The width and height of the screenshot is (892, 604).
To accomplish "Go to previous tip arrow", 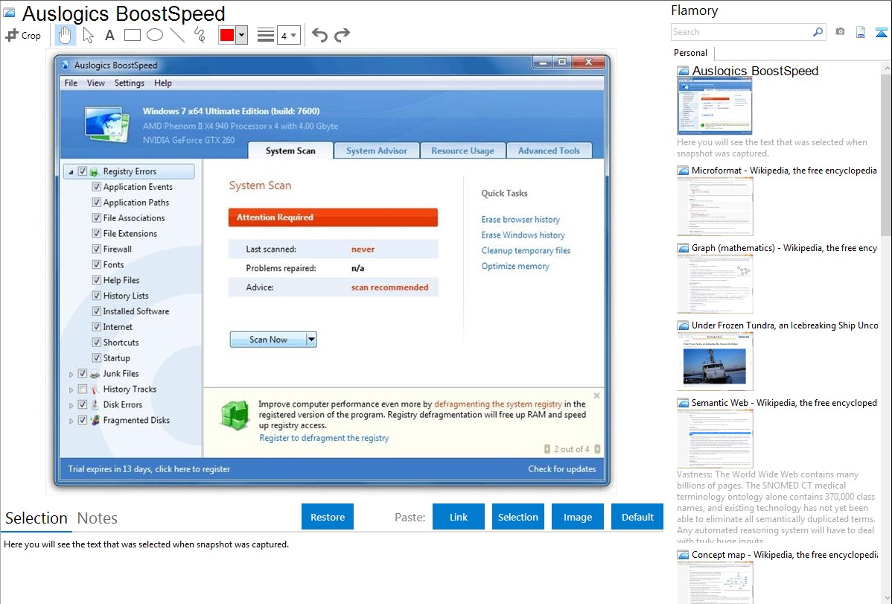I will coord(547,449).
